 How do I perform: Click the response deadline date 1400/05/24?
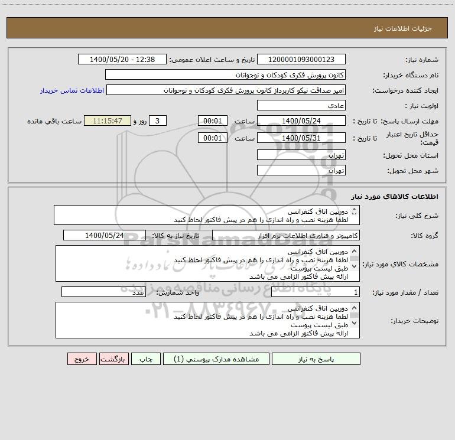[301, 120]
